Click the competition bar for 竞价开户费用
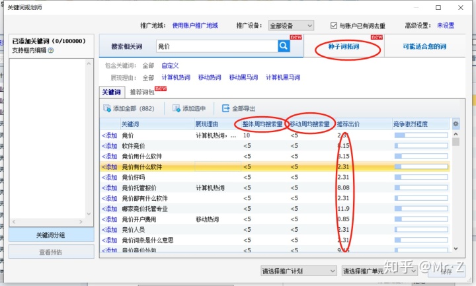Image resolution: width=476 pixels, height=286 pixels. click(x=421, y=219)
